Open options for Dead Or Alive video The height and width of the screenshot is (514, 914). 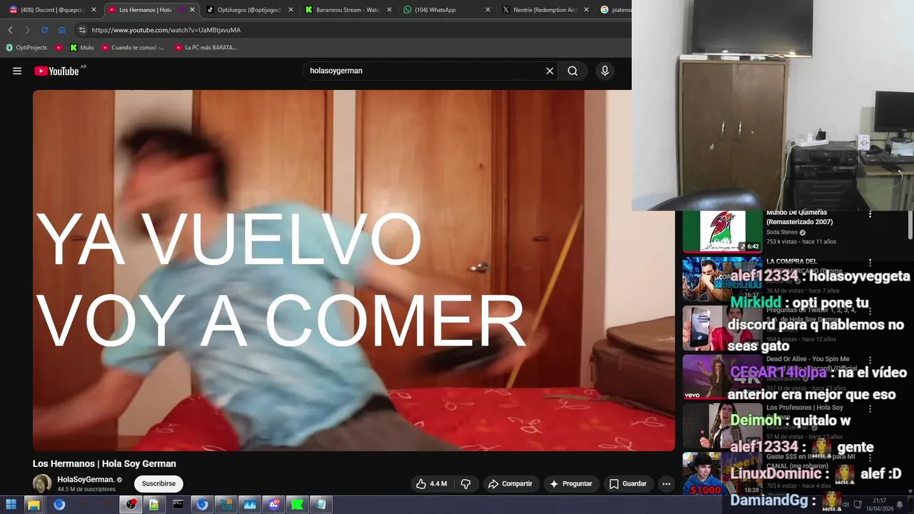tap(870, 360)
